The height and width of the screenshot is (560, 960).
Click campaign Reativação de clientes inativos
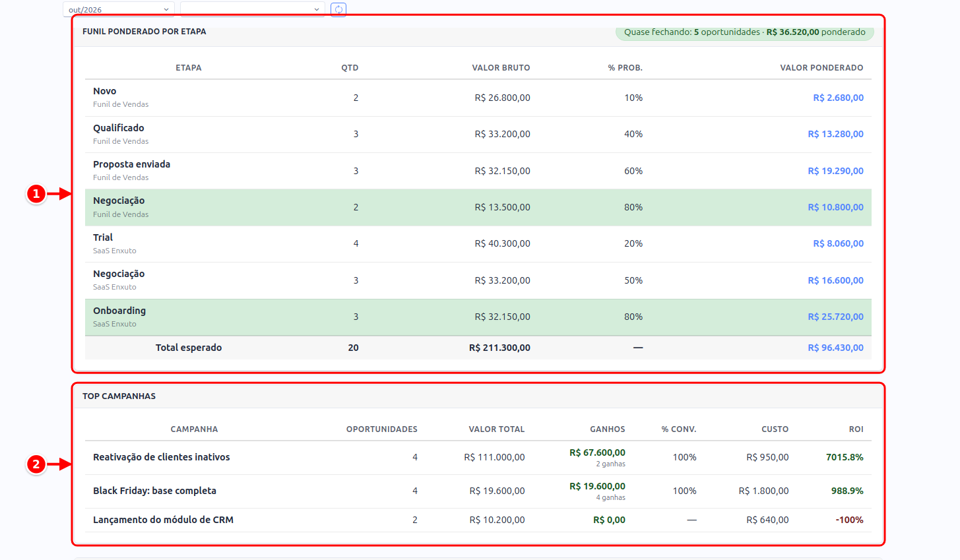162,457
